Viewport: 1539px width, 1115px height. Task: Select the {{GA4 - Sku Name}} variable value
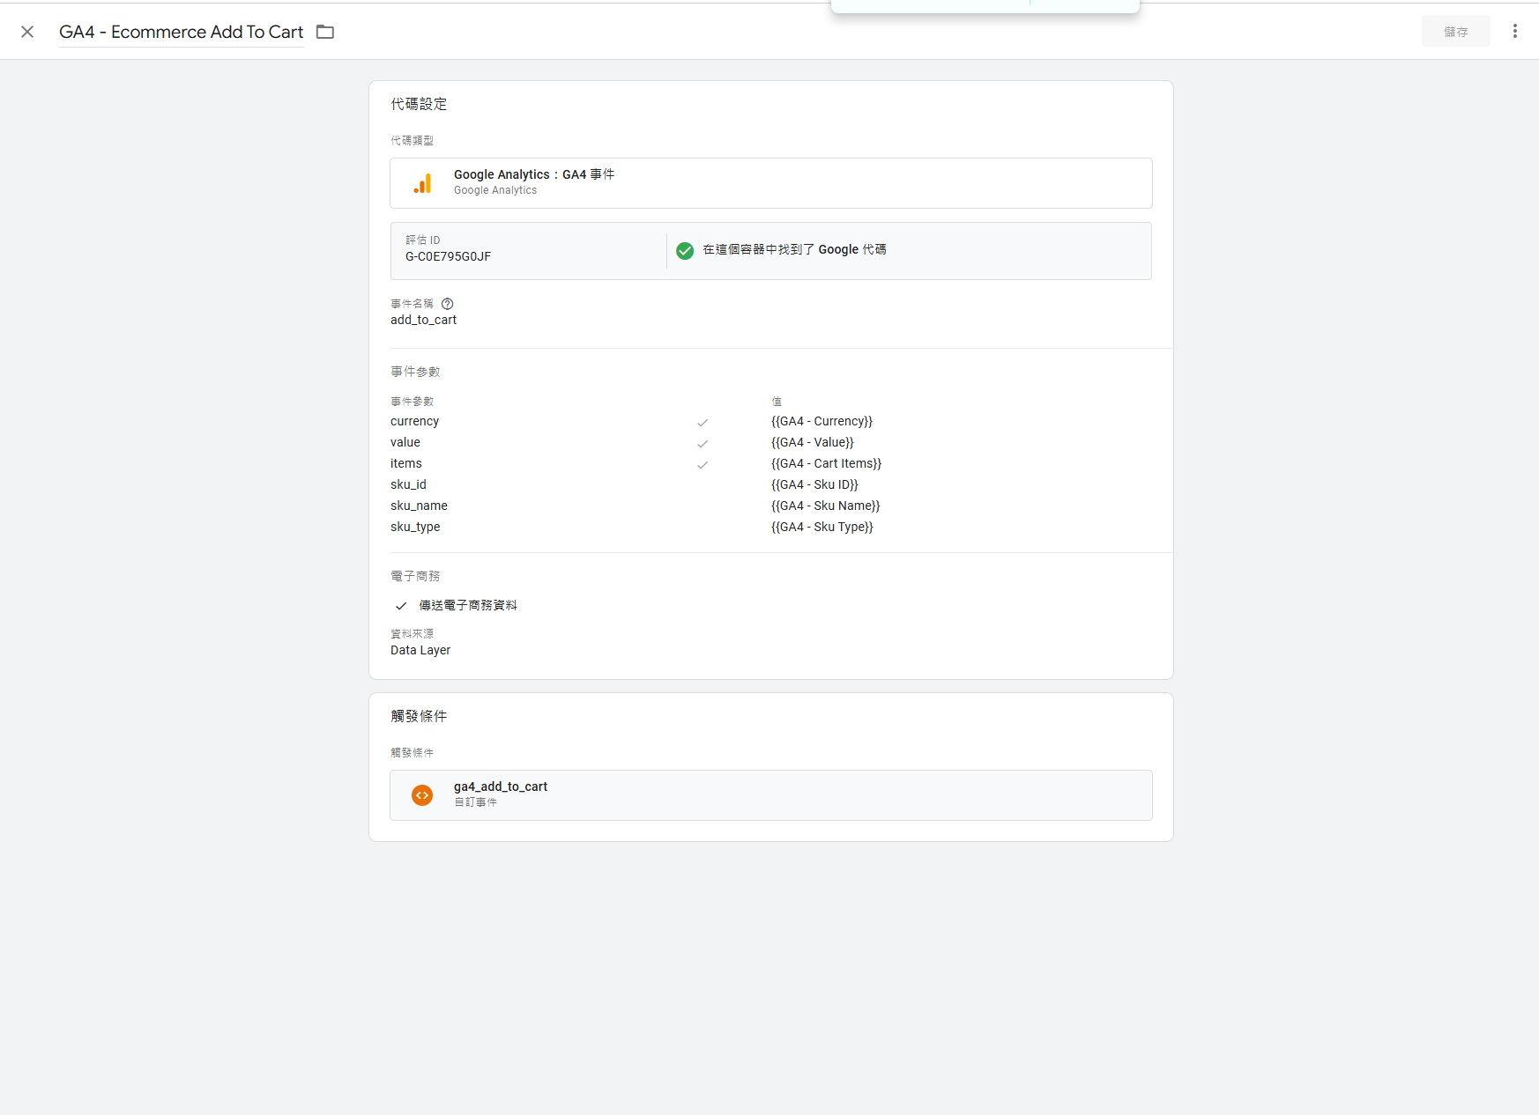pyautogui.click(x=825, y=506)
